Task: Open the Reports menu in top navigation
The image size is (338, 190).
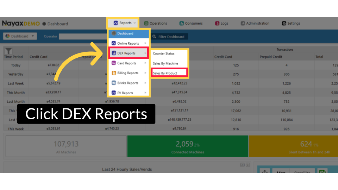Action: [x=123, y=23]
